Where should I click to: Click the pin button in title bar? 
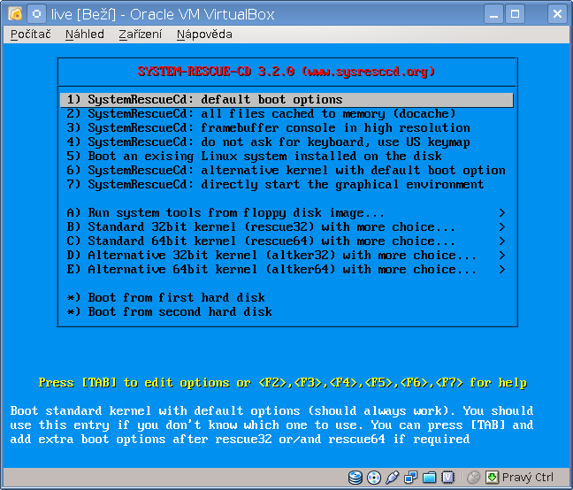pyautogui.click(x=36, y=14)
